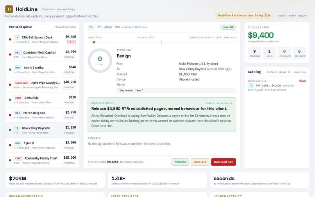The width and height of the screenshot is (315, 197).
Task: Select the Amrit Sandhu $640 payment
Action: (42, 70)
